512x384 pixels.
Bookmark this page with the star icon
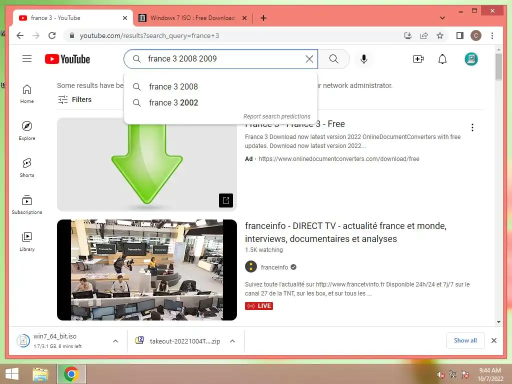(440, 35)
